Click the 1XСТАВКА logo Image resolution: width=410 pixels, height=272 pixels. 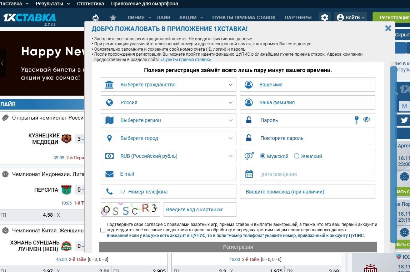pos(30,18)
